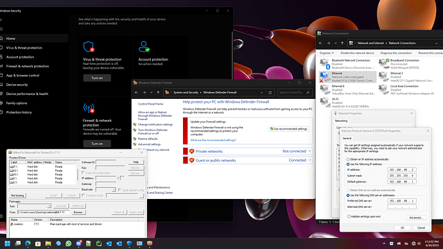Open the Sets dropdown in Netinstall Packages
Viewport: 443px width, 249px height.
pos(49,206)
